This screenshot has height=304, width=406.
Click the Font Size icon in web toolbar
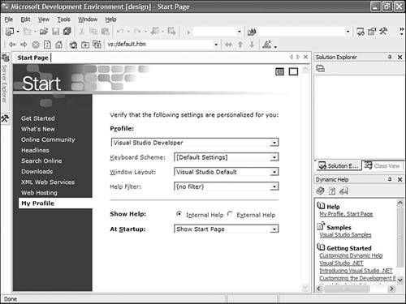click(266, 45)
